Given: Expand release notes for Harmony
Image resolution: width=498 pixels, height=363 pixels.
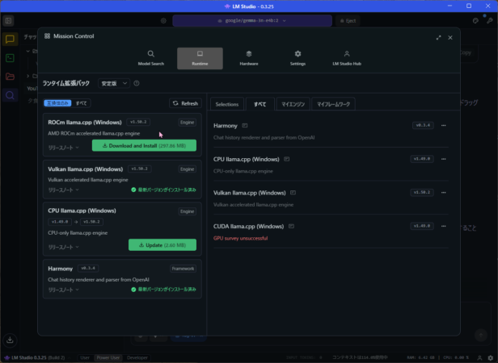Looking at the screenshot, I should [64, 290].
